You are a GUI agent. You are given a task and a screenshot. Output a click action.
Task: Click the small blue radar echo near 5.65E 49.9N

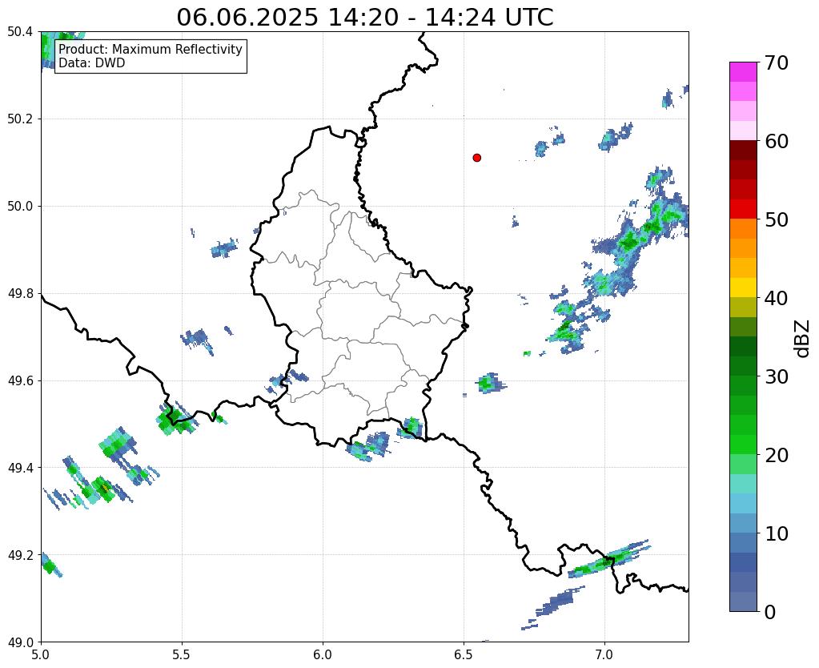[x=225, y=248]
